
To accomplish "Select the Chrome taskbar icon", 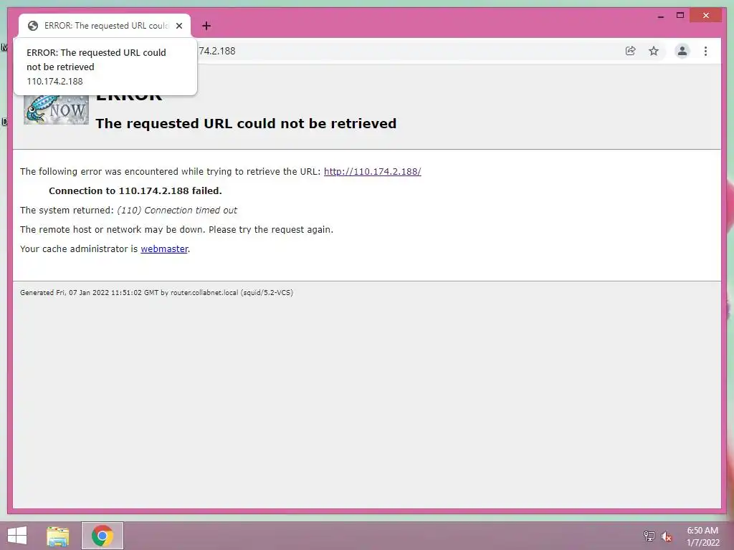I will [x=103, y=536].
